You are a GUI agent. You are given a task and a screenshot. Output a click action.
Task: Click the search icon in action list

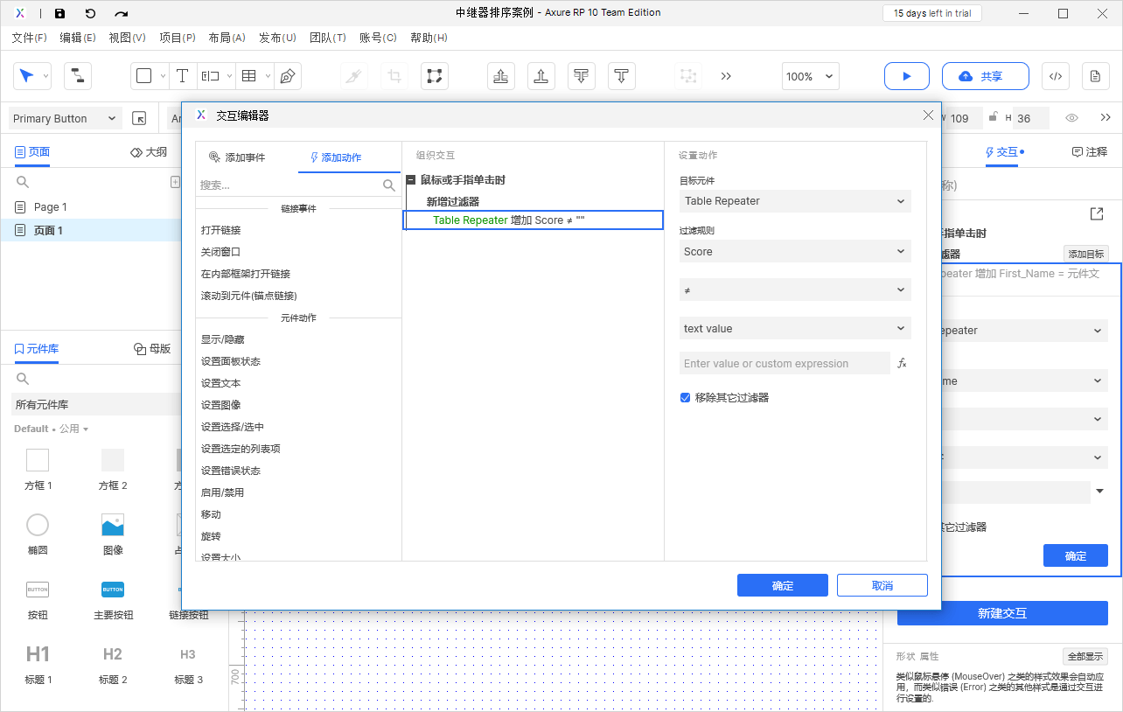pyautogui.click(x=389, y=185)
